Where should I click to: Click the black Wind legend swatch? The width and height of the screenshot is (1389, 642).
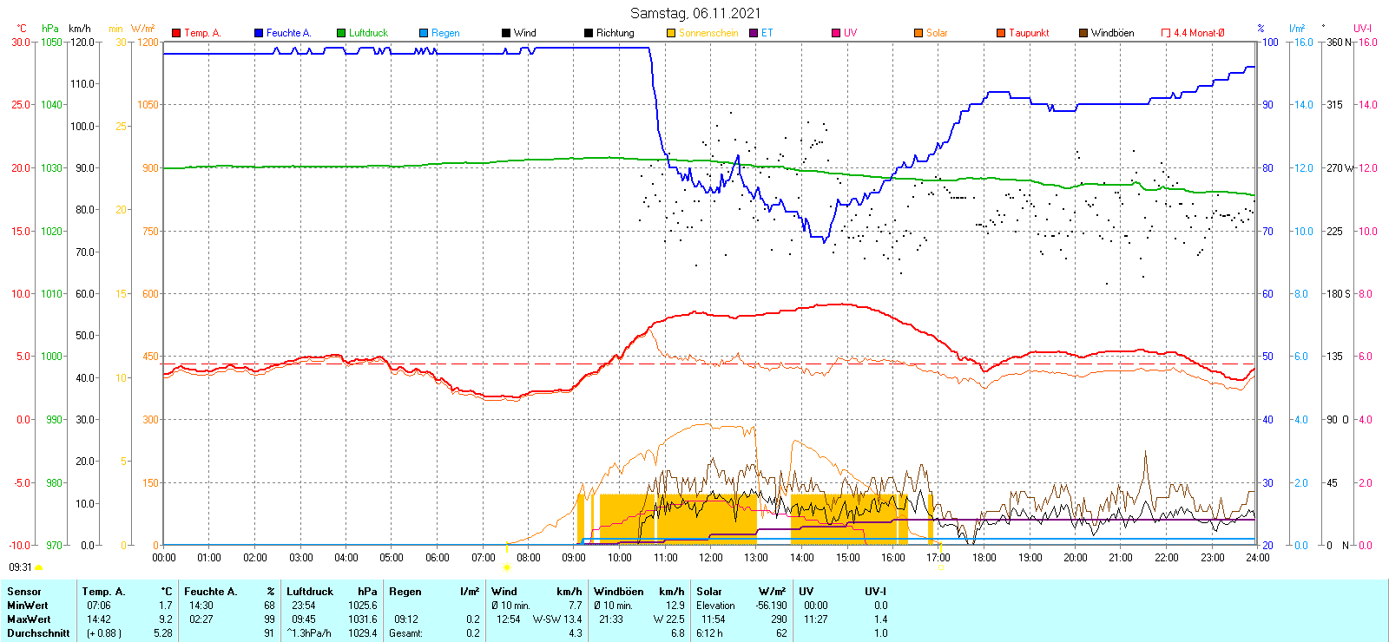506,33
